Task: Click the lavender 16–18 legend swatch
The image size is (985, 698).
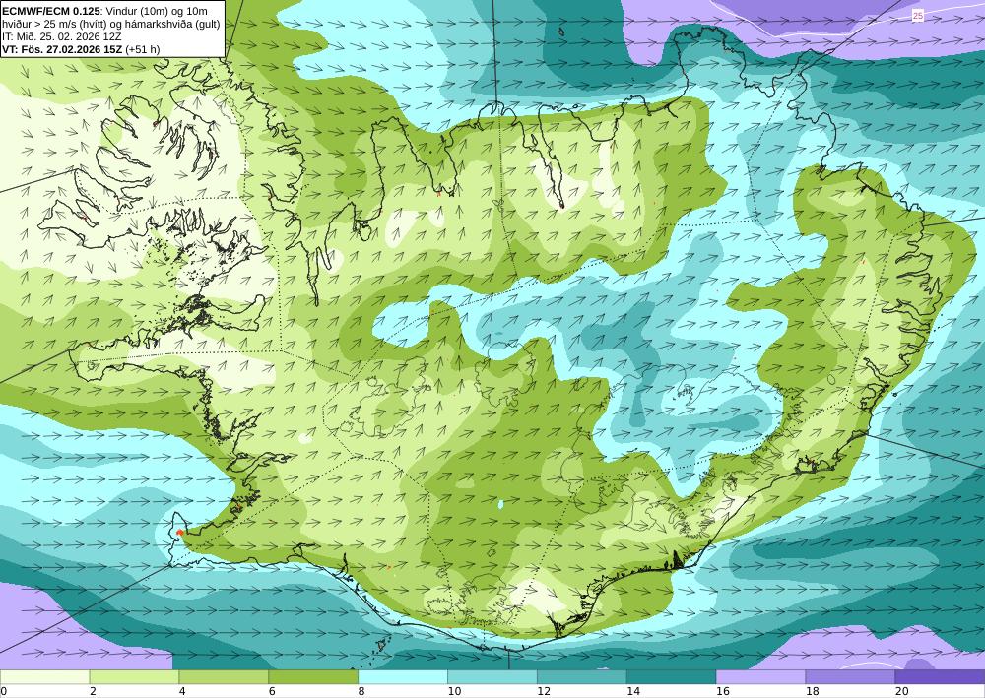Action: click(x=760, y=676)
